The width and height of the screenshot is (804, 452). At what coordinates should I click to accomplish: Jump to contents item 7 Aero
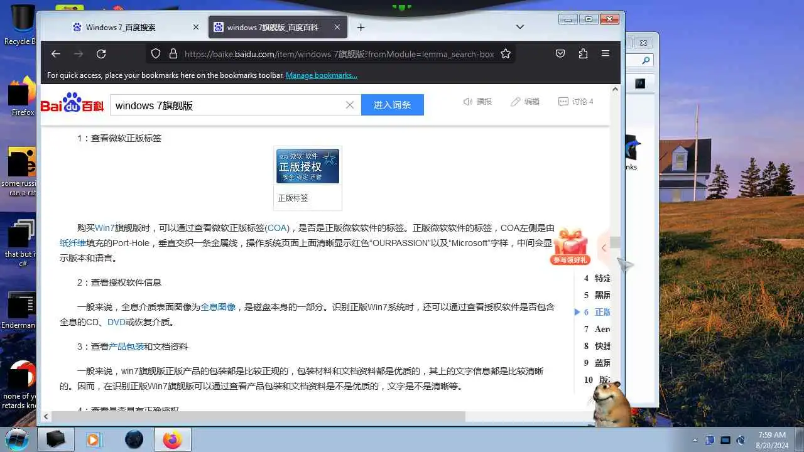click(597, 329)
